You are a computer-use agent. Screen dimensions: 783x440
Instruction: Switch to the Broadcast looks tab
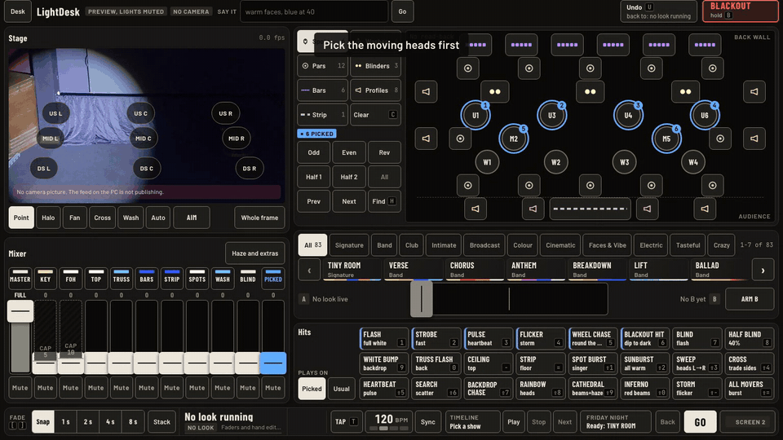click(x=484, y=245)
